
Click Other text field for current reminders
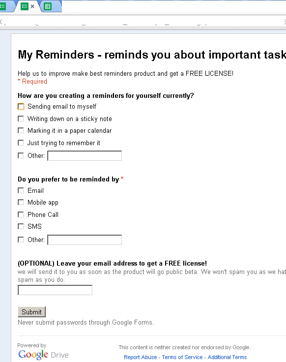click(x=85, y=155)
